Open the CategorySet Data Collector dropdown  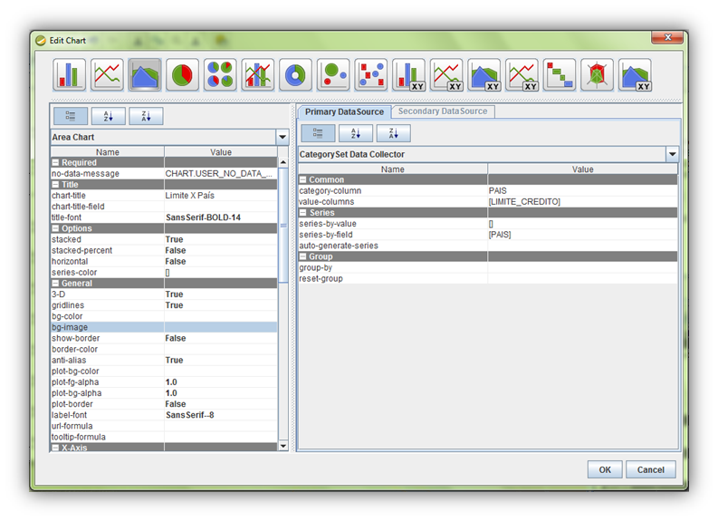pos(672,155)
